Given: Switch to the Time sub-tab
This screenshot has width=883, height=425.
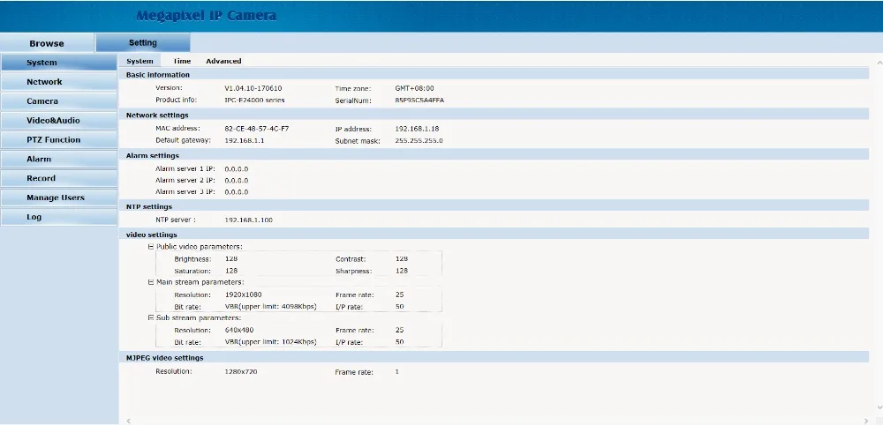Looking at the screenshot, I should click(x=182, y=61).
